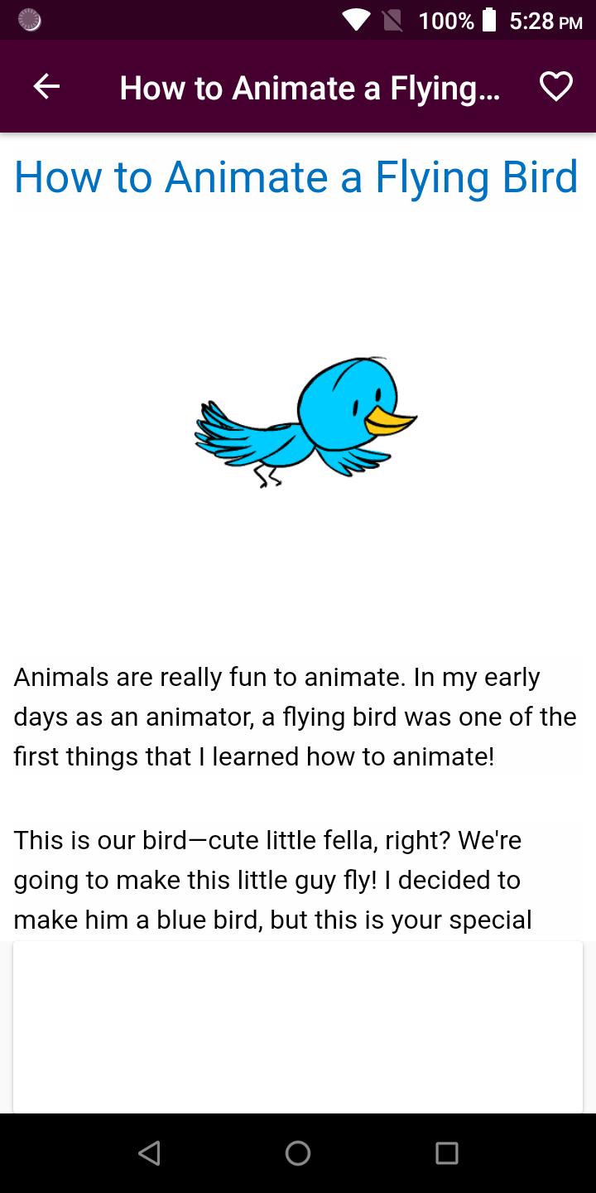Image resolution: width=596 pixels, height=1193 pixels.
Task: Tap the circular loading icon in the status bar
Action: [30, 21]
